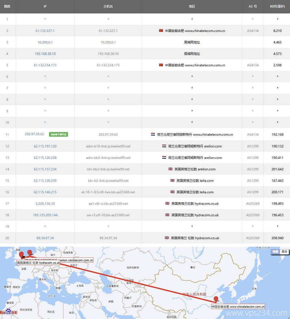Select hostname et-10-1-0.5.rt0-hex.ldn.as25369.net
This screenshot has height=319, width=290.
pos(108,192)
